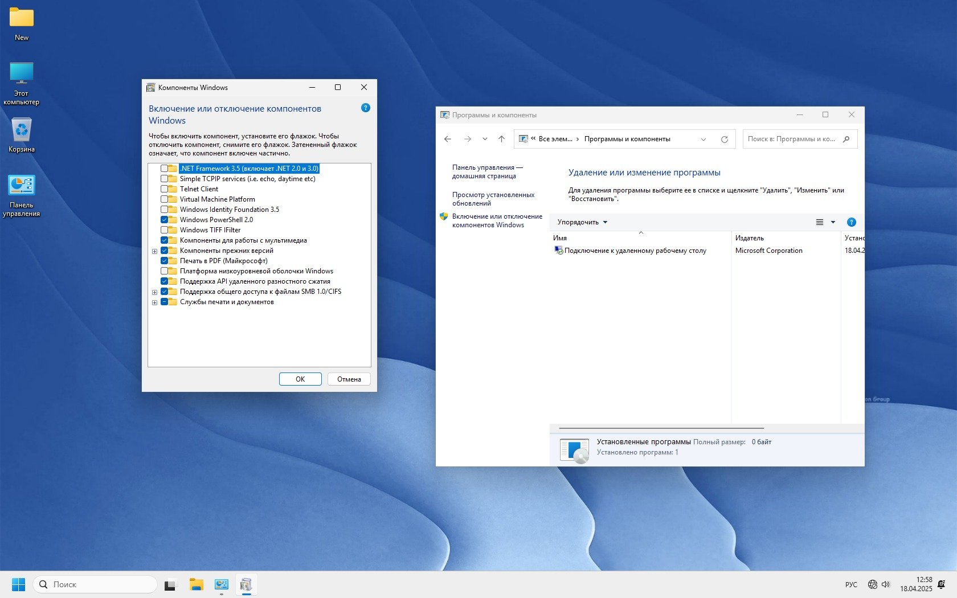Click the Programs search input field
The height and width of the screenshot is (598, 957).
792,139
